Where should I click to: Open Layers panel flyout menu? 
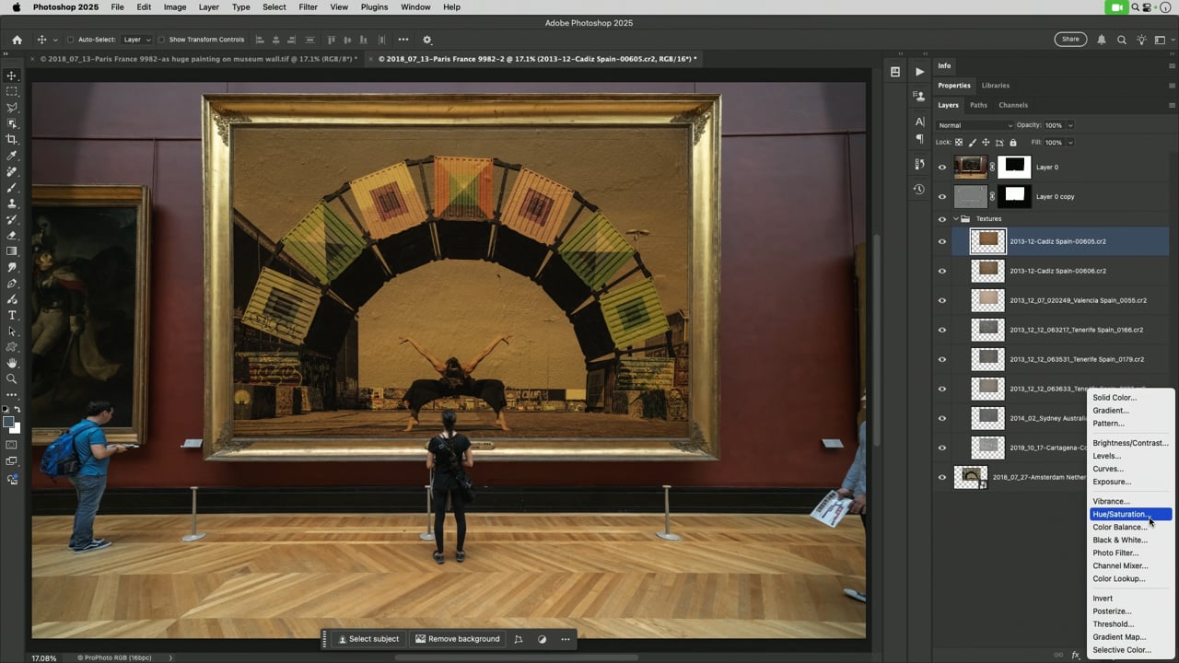click(x=1171, y=105)
